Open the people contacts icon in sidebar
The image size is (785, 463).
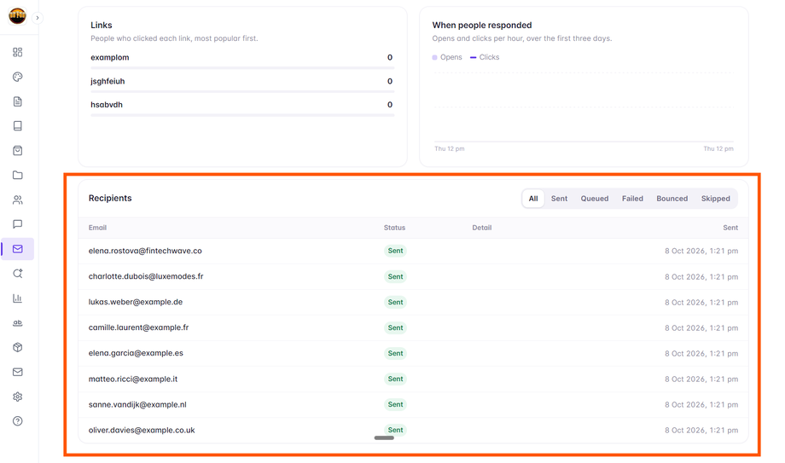coord(18,200)
